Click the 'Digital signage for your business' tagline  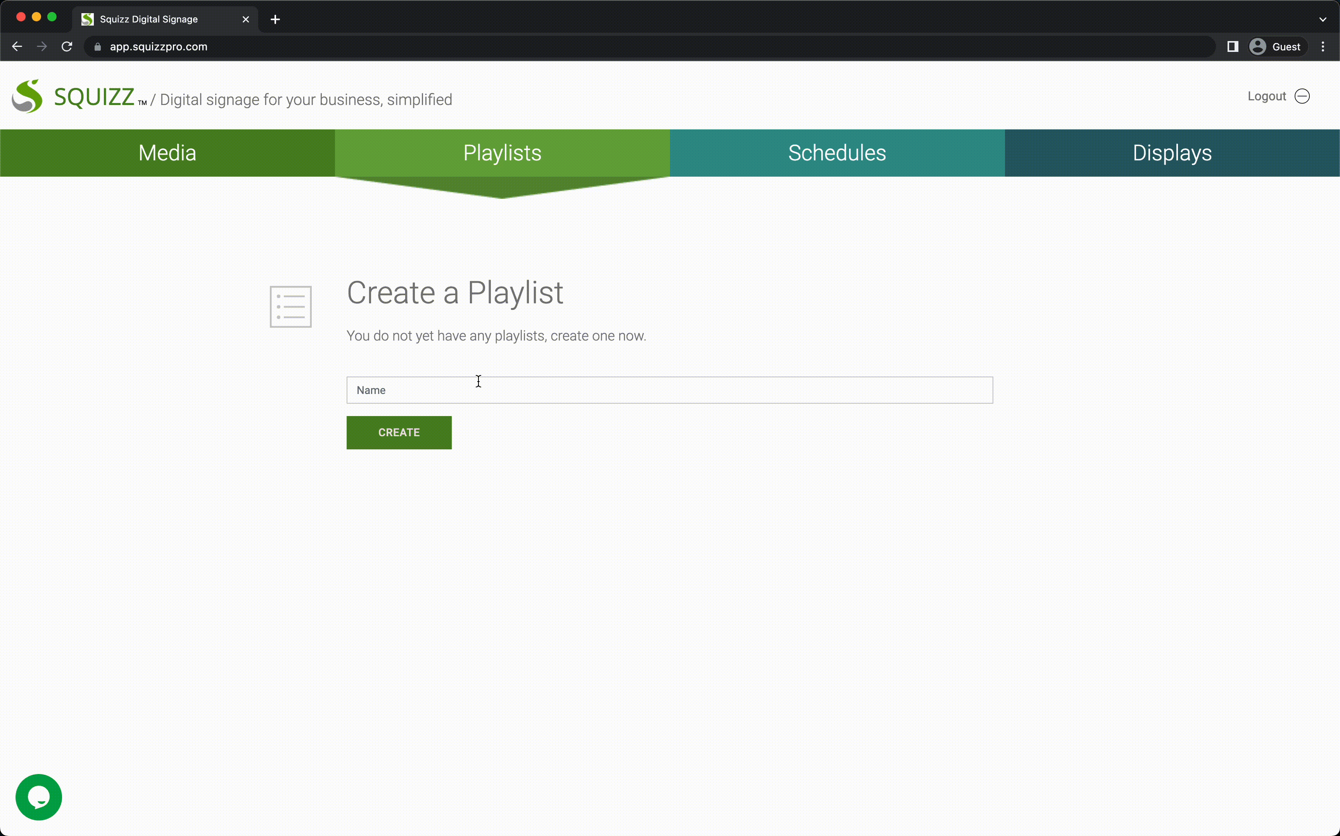tap(306, 100)
